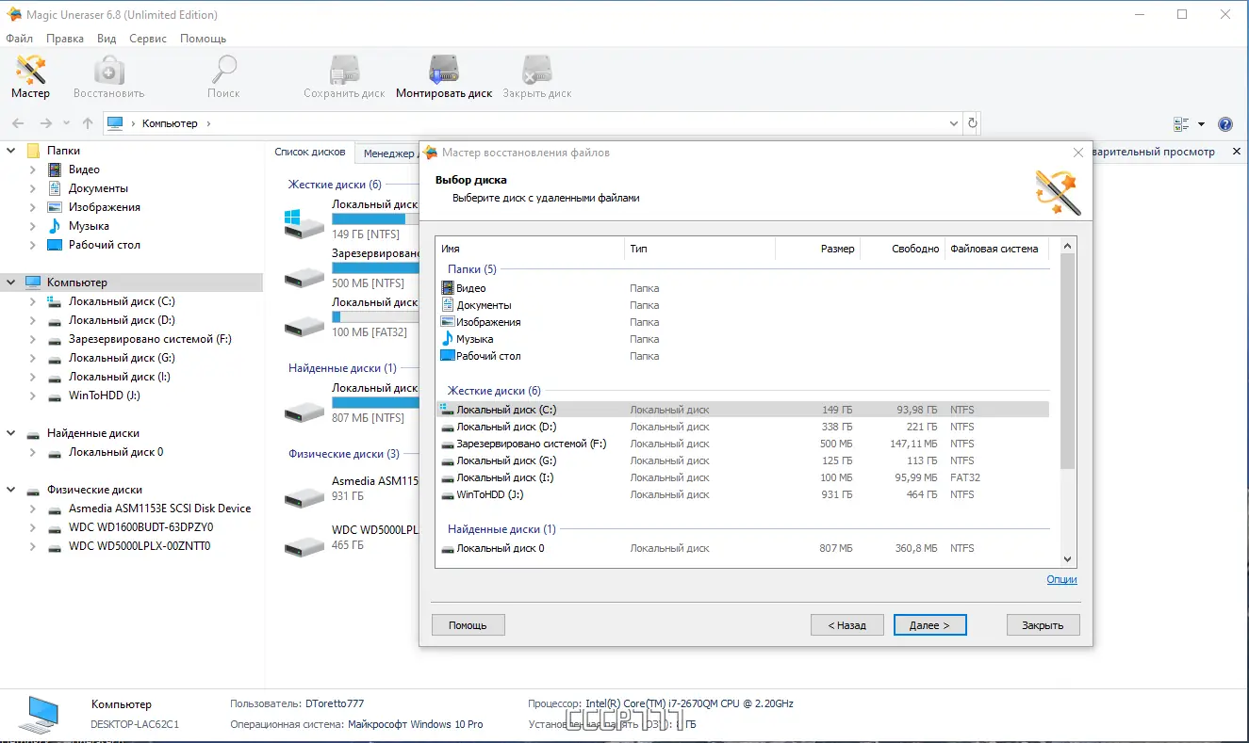This screenshot has width=1249, height=743.
Task: Go back with the left arrow
Action: (x=18, y=123)
